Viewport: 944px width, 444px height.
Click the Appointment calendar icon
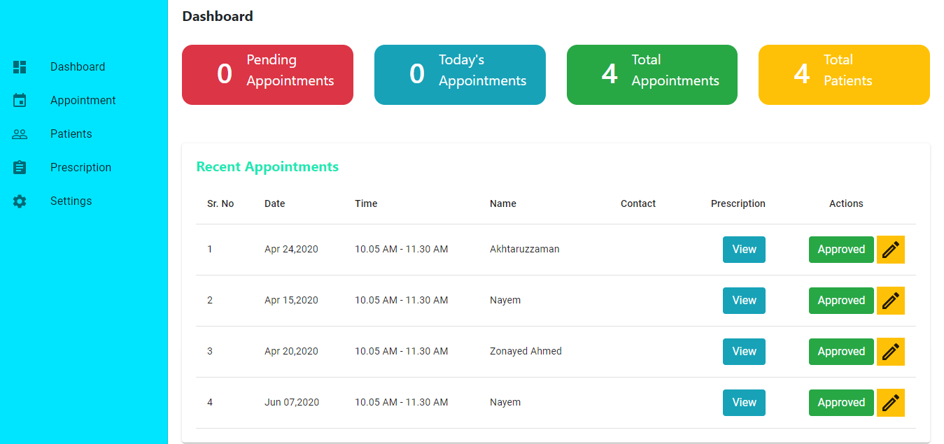pyautogui.click(x=20, y=101)
